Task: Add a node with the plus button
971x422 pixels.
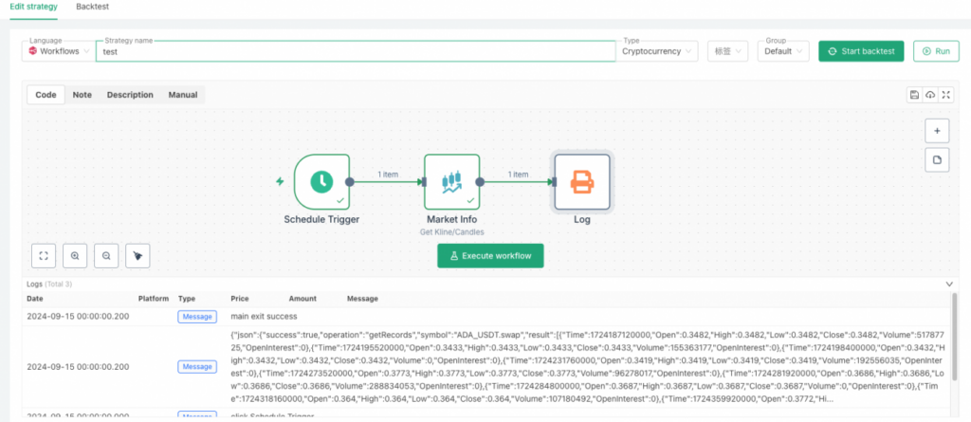Action: click(937, 131)
